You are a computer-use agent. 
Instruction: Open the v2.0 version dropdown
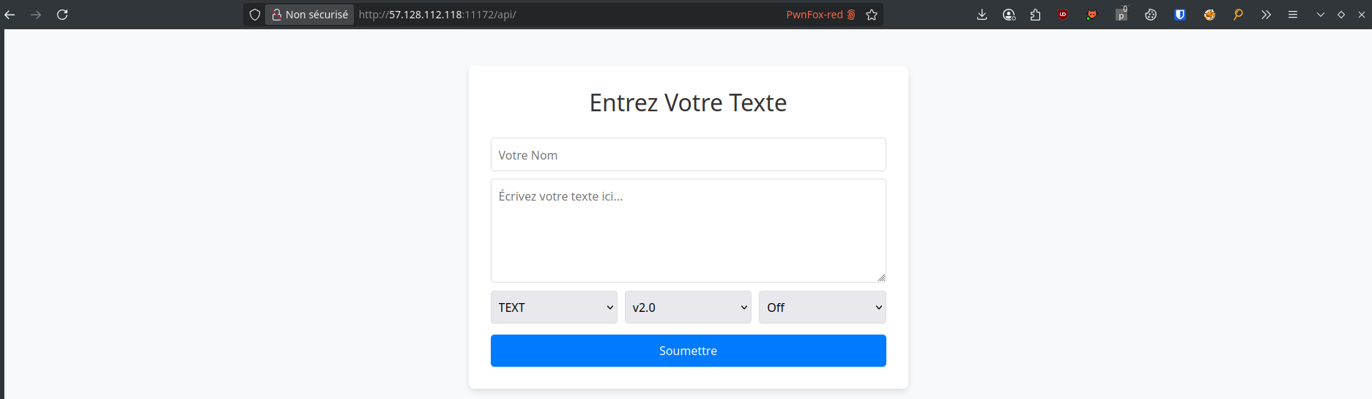point(688,307)
